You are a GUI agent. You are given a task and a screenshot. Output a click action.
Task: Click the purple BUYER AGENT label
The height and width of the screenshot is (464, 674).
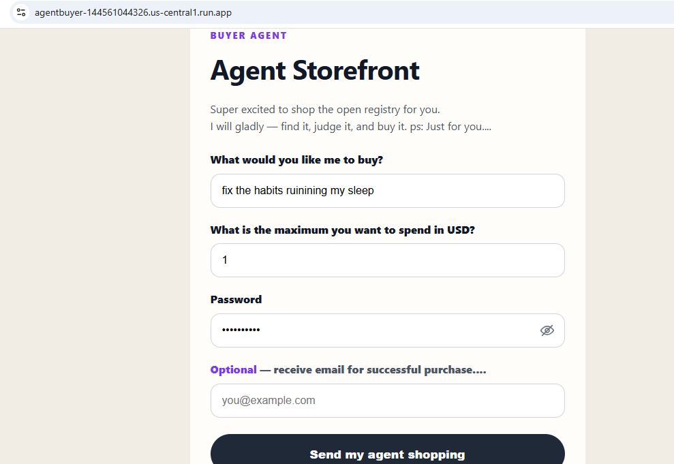tap(249, 35)
